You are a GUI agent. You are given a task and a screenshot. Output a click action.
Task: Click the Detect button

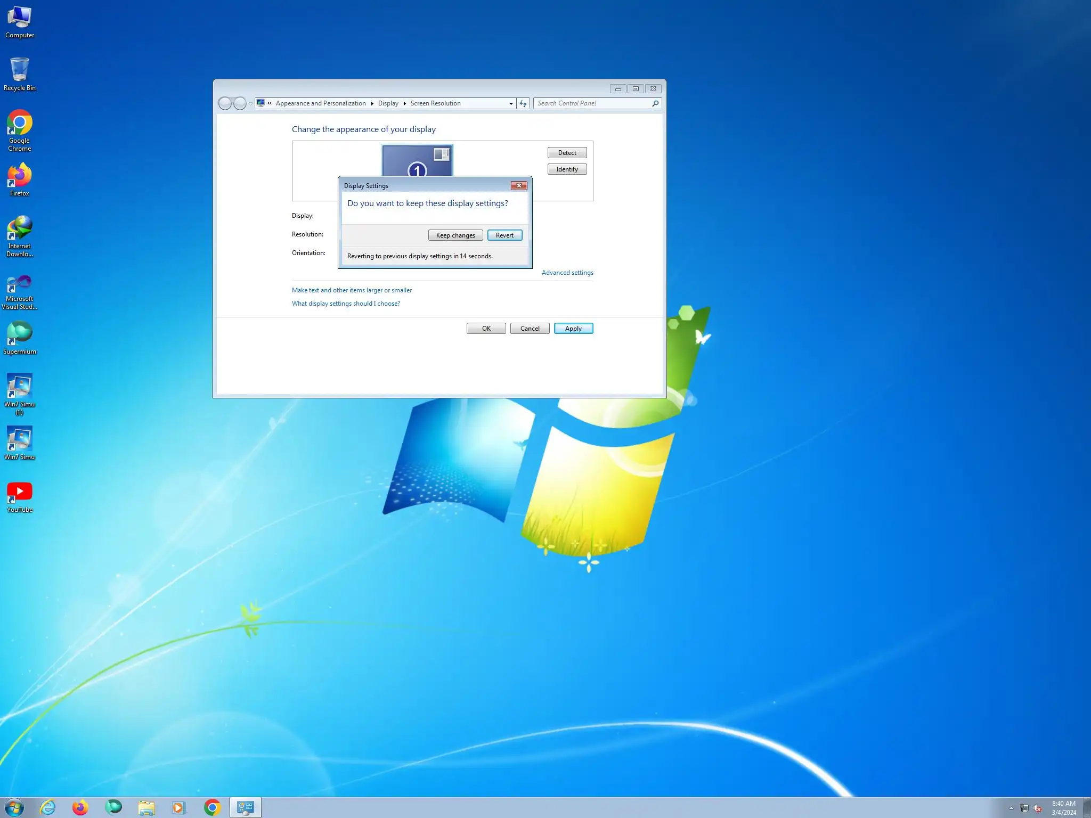pos(567,153)
